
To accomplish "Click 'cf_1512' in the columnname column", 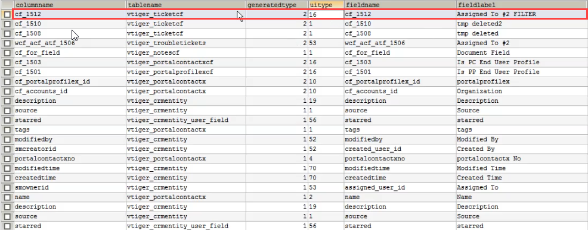I will pos(70,14).
